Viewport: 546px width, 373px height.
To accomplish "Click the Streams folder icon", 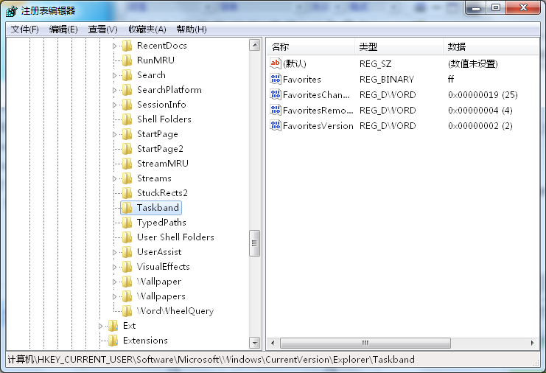I will 127,178.
